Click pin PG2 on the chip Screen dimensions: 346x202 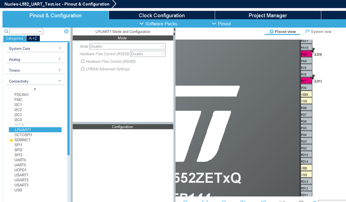(306, 148)
